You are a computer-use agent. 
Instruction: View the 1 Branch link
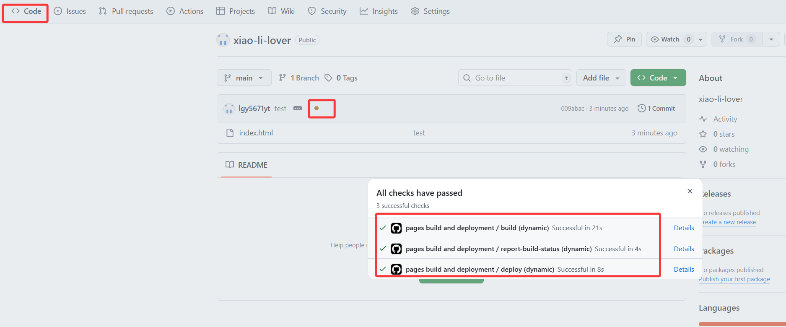pos(299,78)
